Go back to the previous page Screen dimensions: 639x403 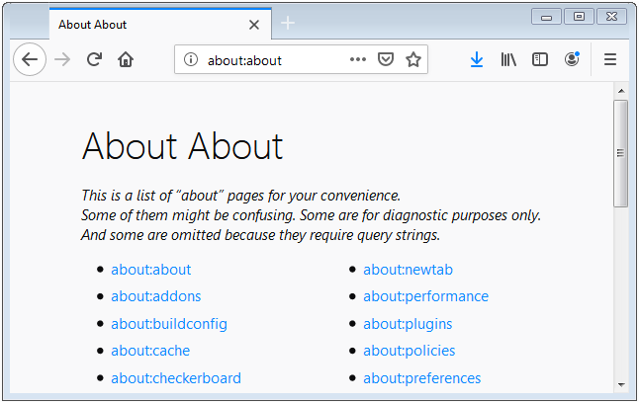coord(30,59)
